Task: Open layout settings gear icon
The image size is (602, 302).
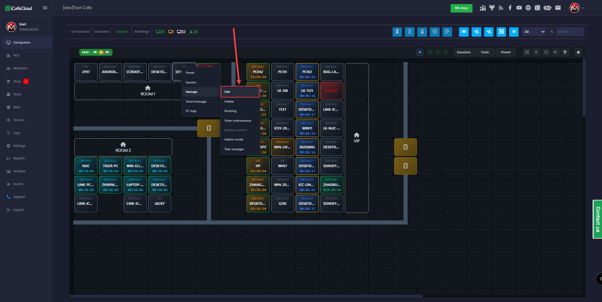Action: click(578, 52)
